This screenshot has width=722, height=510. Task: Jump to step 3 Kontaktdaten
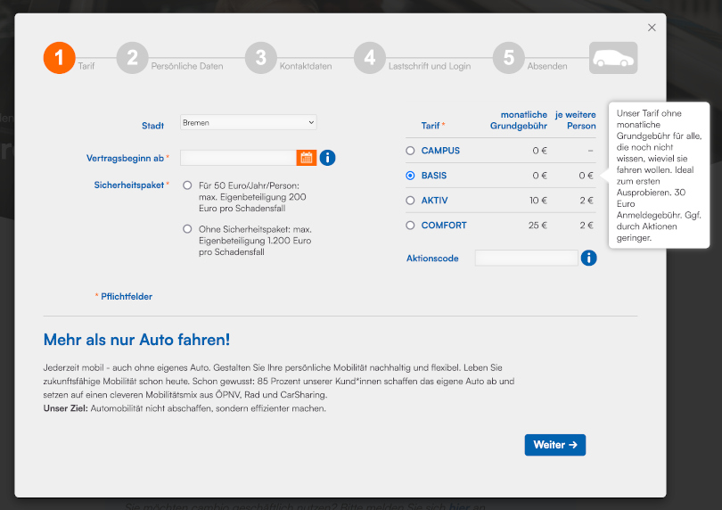pos(260,59)
